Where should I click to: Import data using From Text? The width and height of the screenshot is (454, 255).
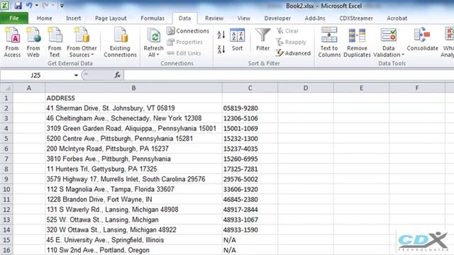55,42
